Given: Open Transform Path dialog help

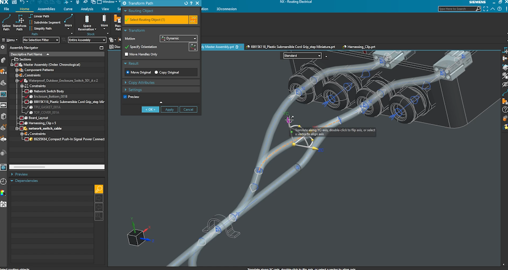Looking at the screenshot, I should [x=191, y=3].
